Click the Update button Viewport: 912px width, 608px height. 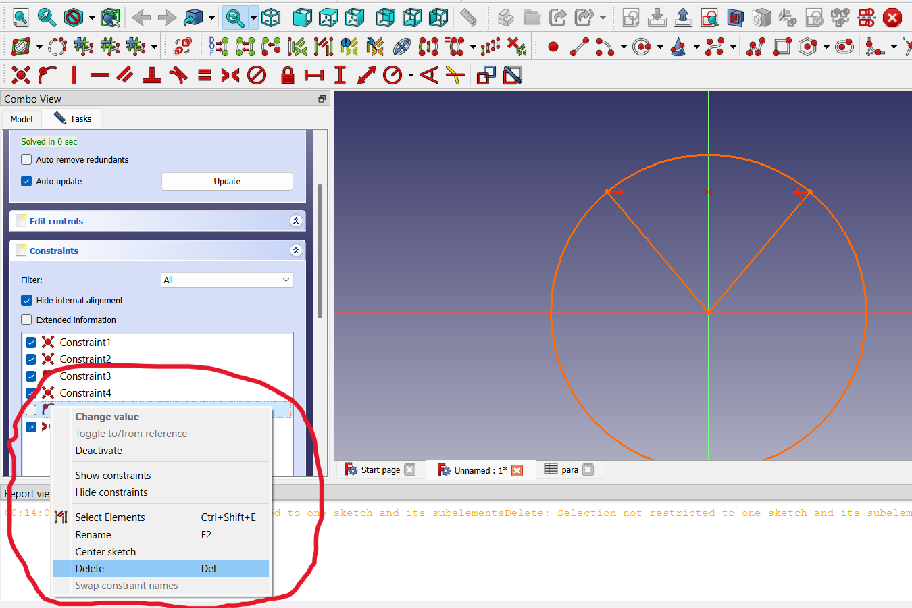click(227, 181)
